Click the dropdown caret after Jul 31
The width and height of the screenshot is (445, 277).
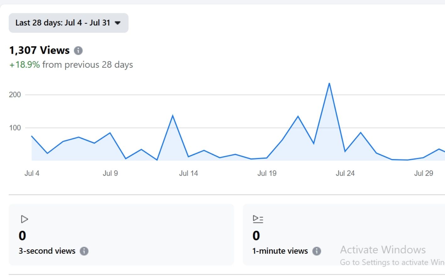pyautogui.click(x=118, y=23)
